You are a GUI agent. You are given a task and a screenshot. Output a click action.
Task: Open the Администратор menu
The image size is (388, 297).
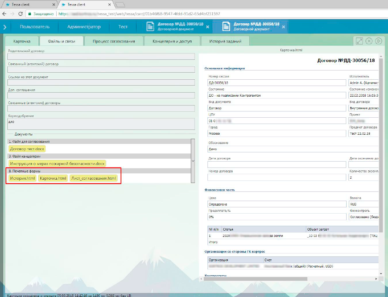[84, 27]
